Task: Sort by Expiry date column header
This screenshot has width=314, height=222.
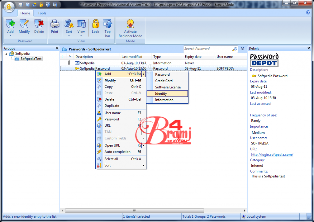Action: (199, 57)
